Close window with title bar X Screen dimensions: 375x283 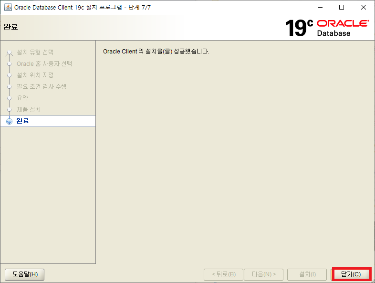pyautogui.click(x=363, y=8)
